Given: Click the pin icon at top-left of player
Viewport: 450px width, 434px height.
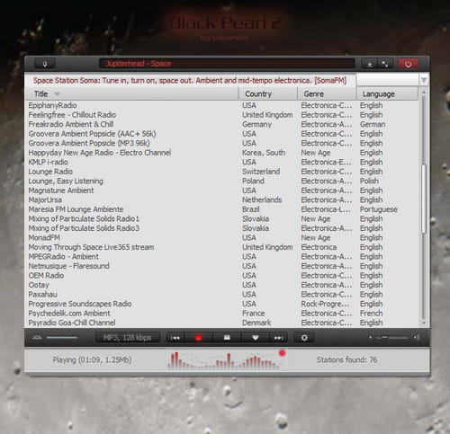Looking at the screenshot, I should coord(45,64).
